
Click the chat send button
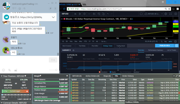coord(53,60)
